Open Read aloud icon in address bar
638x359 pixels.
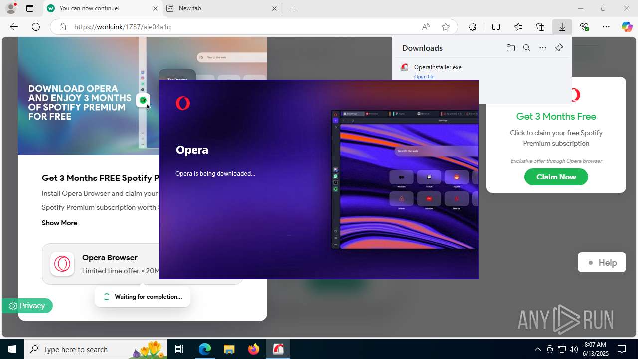click(426, 27)
